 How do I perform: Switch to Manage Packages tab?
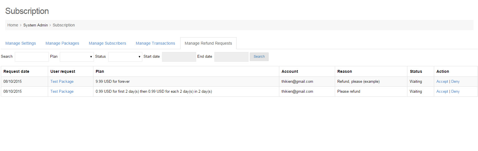(62, 43)
